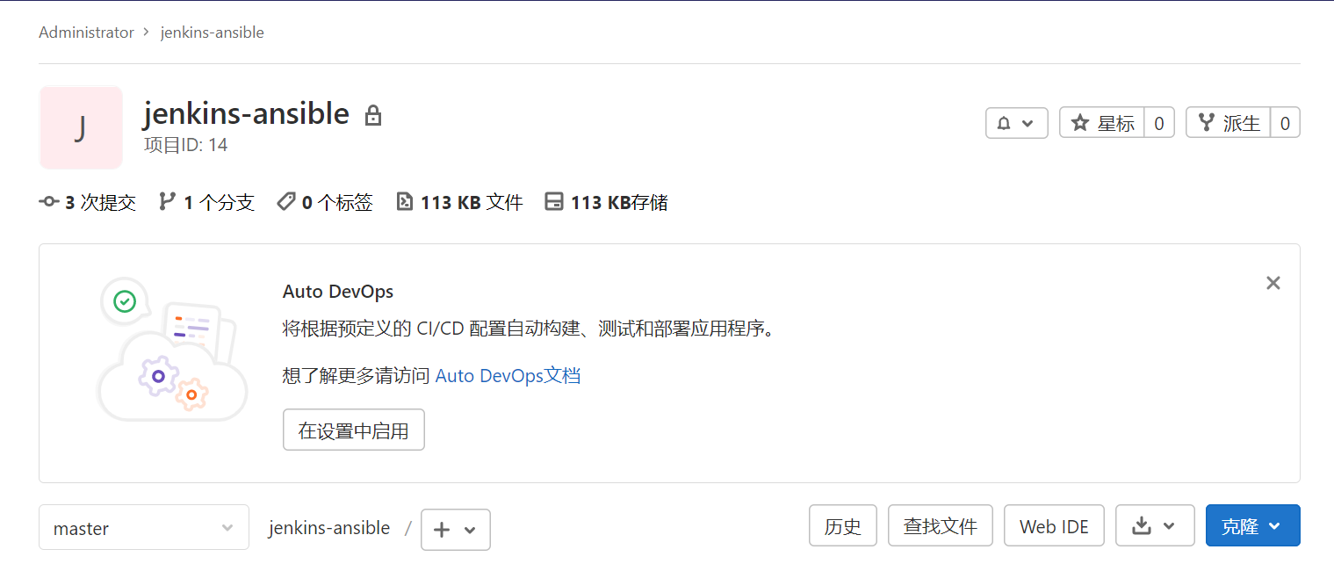Image resolution: width=1334 pixels, height=564 pixels.
Task: Open the Auto DevOps文档 link
Action: coord(508,375)
